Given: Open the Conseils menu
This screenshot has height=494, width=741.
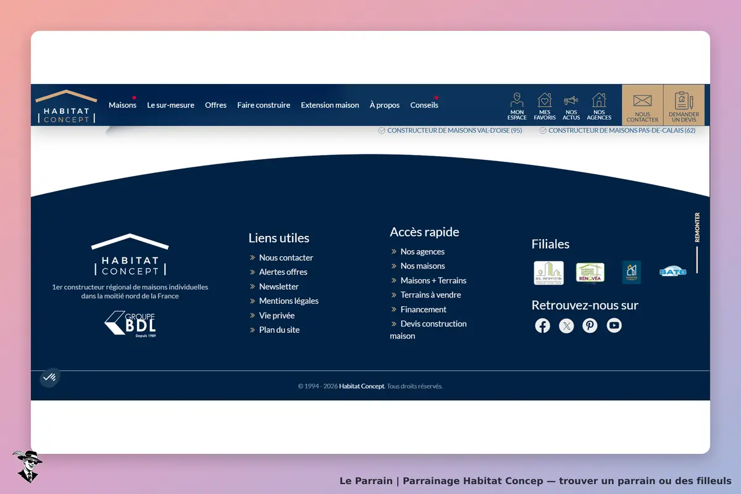Looking at the screenshot, I should pos(424,105).
